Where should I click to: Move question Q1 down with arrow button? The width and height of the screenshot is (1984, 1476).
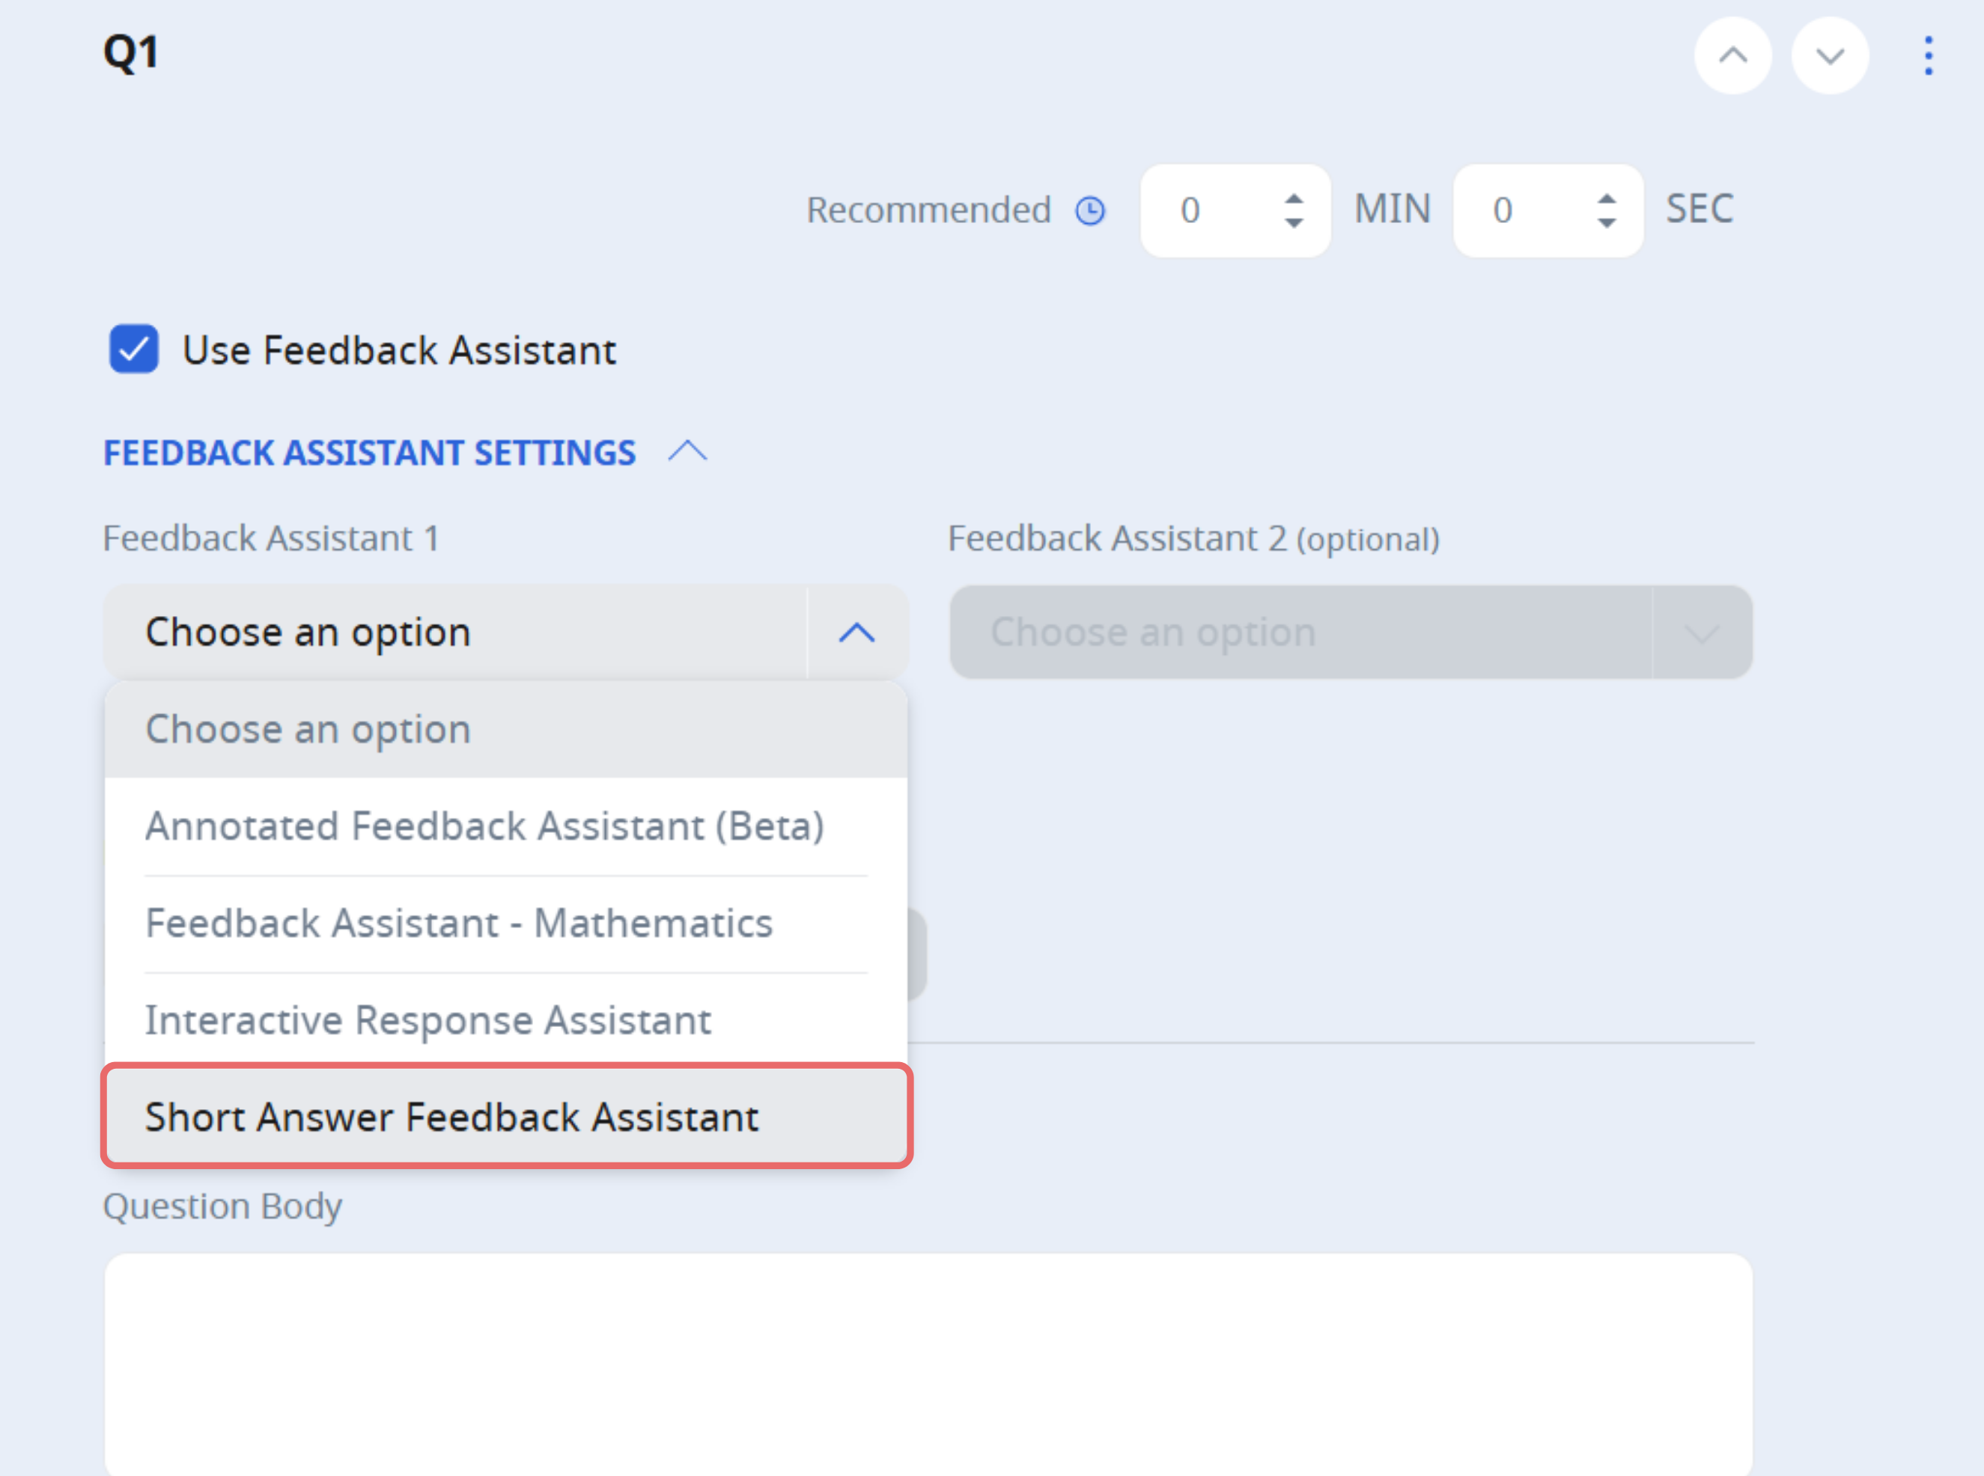point(1829,55)
